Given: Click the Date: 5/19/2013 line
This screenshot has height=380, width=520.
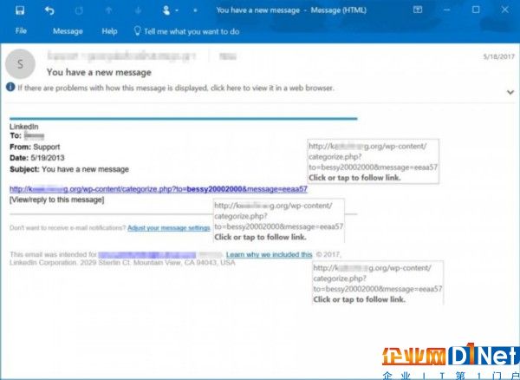Looking at the screenshot, I should [x=37, y=158].
